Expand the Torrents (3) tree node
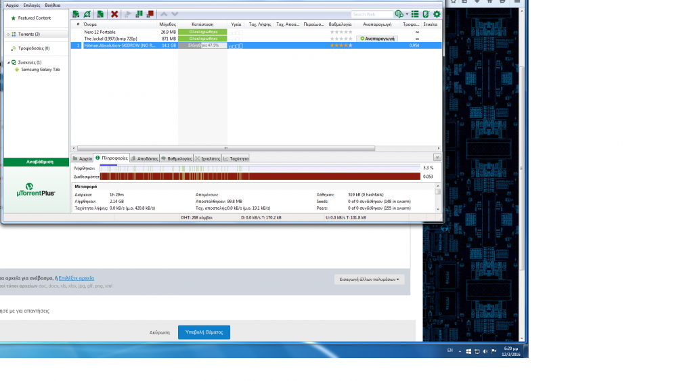The height and width of the screenshot is (381, 677). (8, 34)
